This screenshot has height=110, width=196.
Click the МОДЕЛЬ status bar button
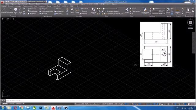pos(121,104)
